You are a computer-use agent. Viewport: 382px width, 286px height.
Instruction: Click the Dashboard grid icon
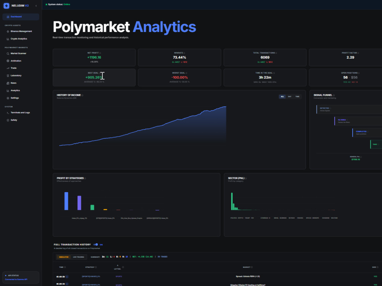8,17
